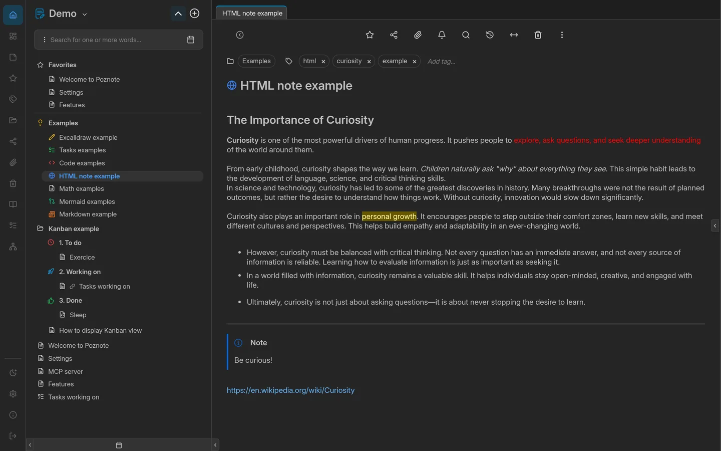The image size is (721, 451).
Task: Open the tags icon in the left rail
Action: 13,99
